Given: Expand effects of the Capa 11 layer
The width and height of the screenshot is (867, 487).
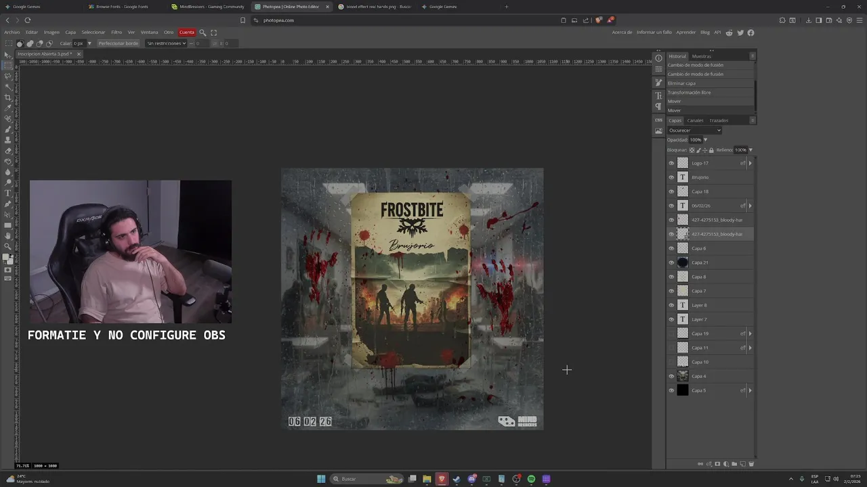Looking at the screenshot, I should coord(750,348).
